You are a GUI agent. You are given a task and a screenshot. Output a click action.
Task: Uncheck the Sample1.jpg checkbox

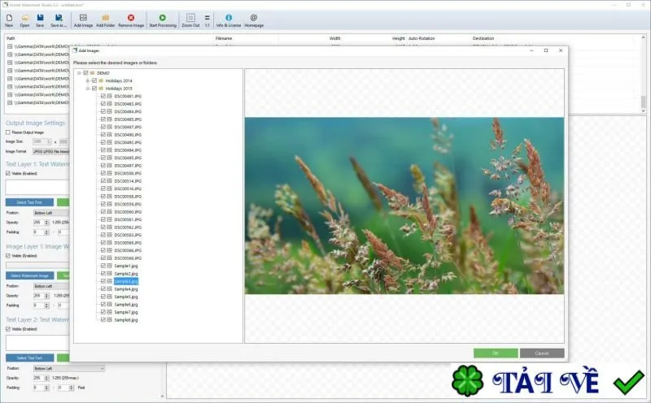tap(103, 266)
